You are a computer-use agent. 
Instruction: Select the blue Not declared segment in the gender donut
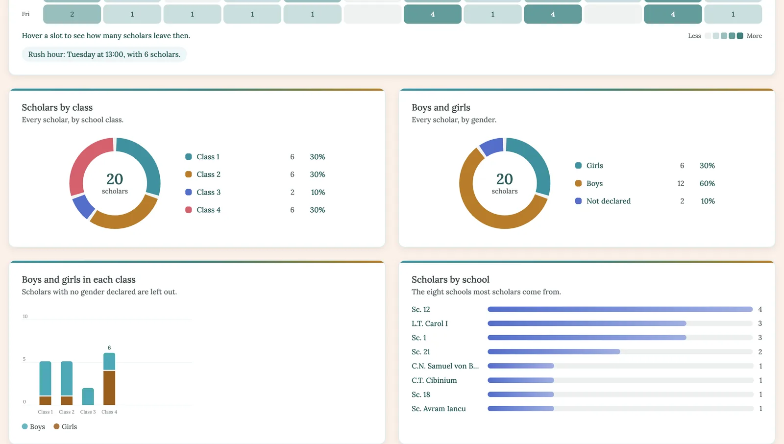click(x=491, y=146)
